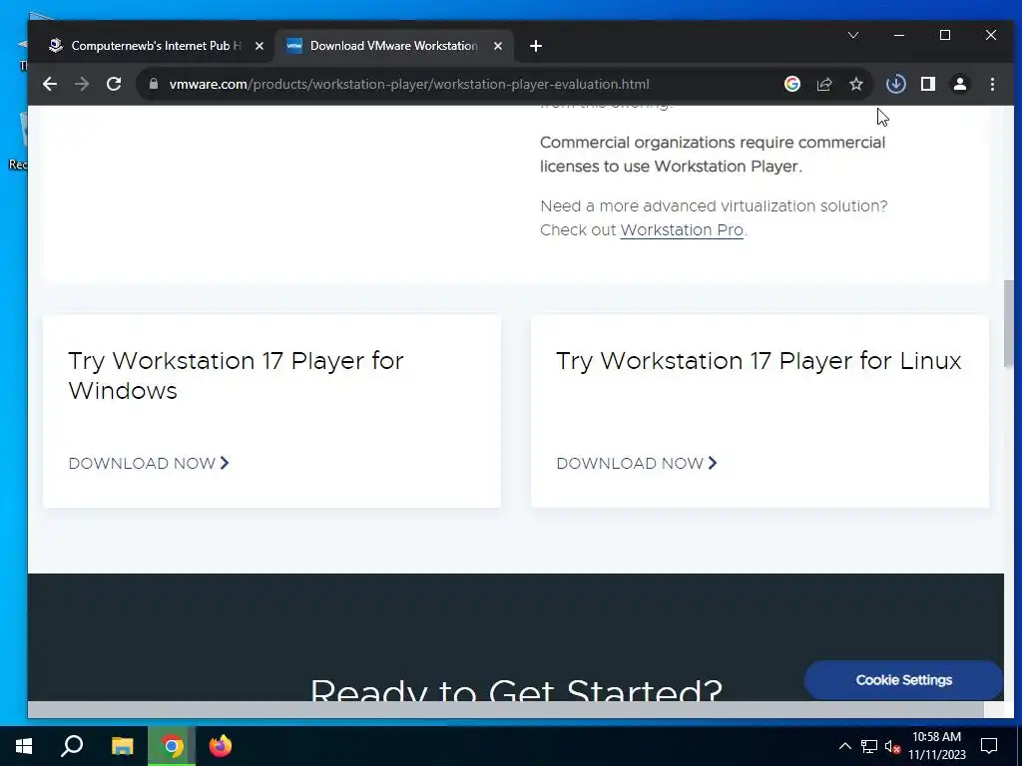The image size is (1022, 766).
Task: Reload the VMware page
Action: 114,84
